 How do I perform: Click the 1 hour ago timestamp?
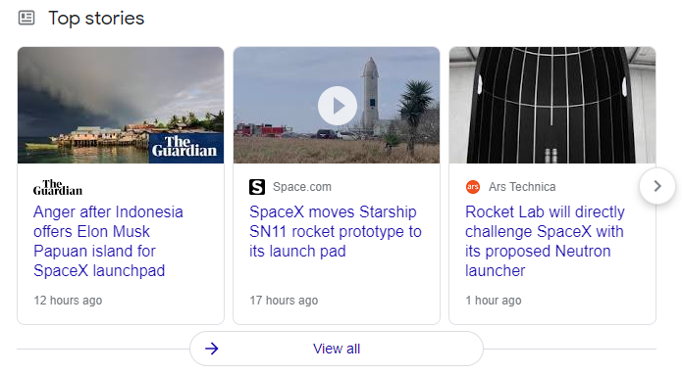[x=494, y=301]
